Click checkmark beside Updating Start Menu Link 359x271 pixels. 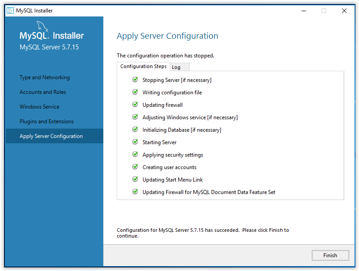coord(135,179)
